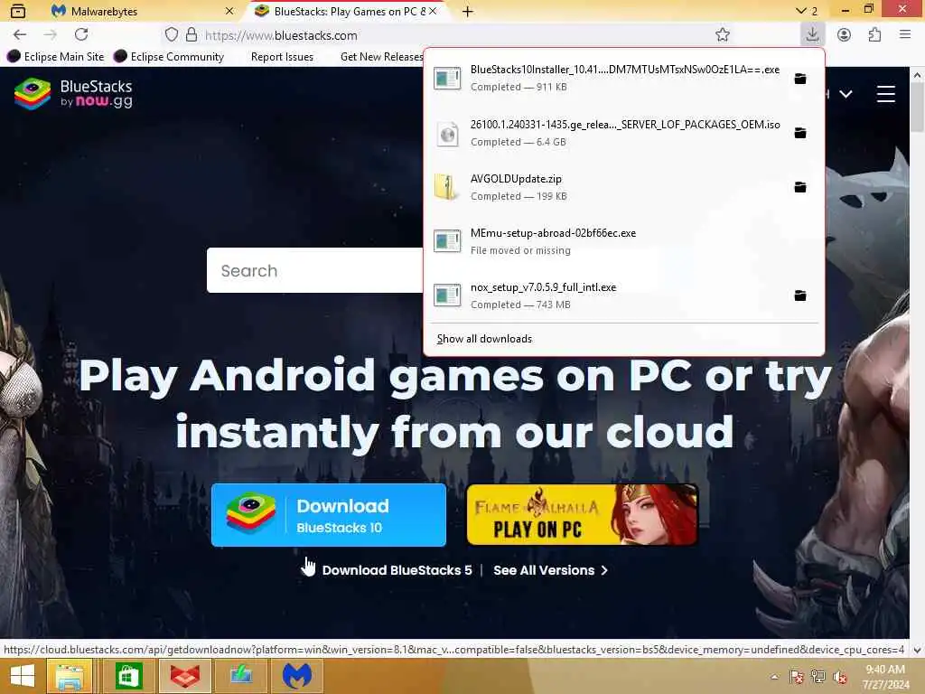
Task: Open Malwarebytes from the taskbar
Action: (x=297, y=676)
